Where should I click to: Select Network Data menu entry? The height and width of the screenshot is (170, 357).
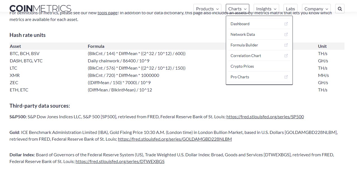tap(259, 34)
